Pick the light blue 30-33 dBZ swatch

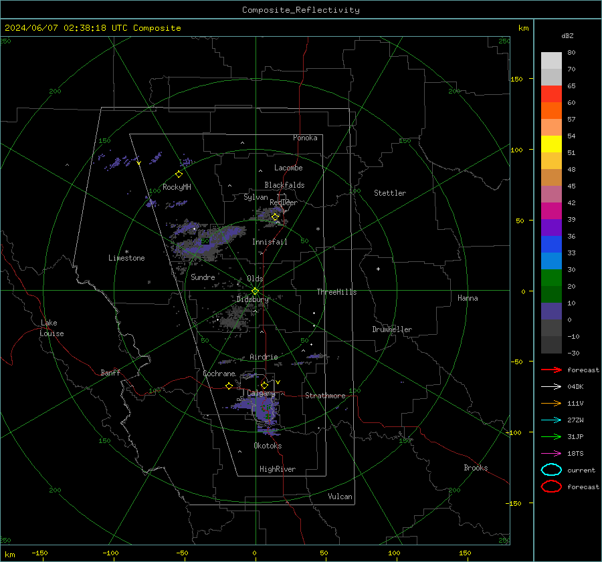click(x=551, y=261)
